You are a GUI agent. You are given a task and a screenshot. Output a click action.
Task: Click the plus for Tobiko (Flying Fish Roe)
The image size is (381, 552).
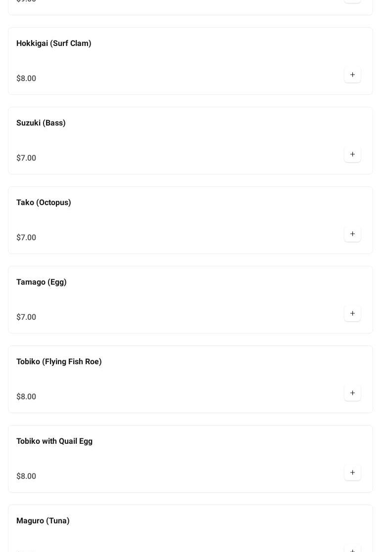[352, 393]
